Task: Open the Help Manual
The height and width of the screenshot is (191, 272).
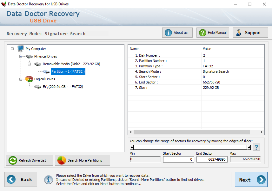Action: [213, 33]
